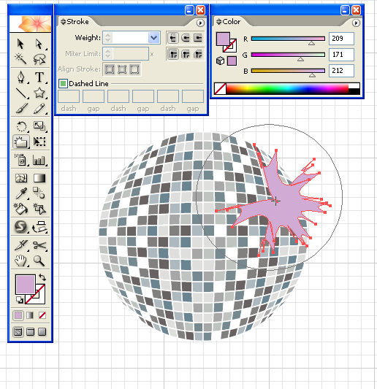The image size is (377, 389).
Task: Apply Color mode button in toolbox
Action: (18, 315)
